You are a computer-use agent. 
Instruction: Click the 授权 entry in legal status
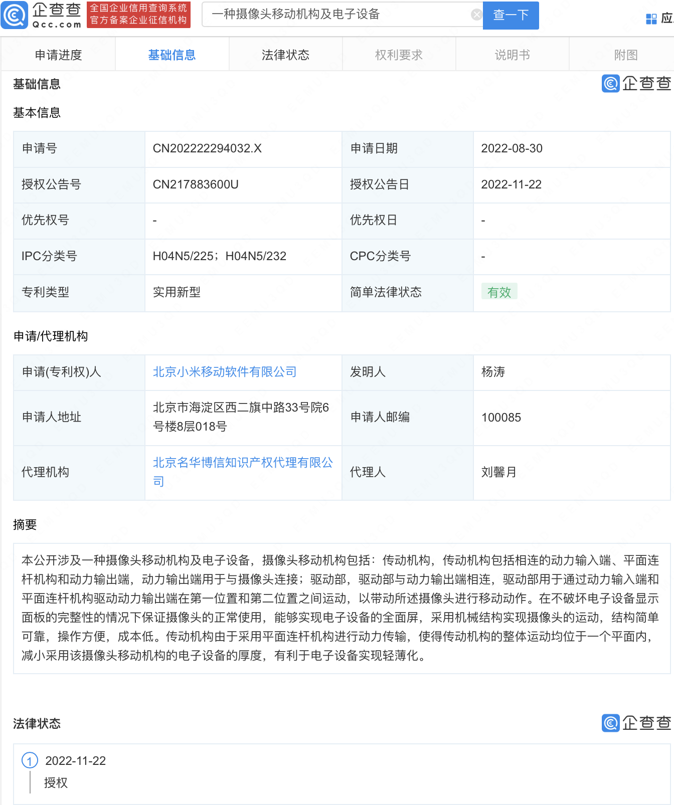tap(56, 782)
